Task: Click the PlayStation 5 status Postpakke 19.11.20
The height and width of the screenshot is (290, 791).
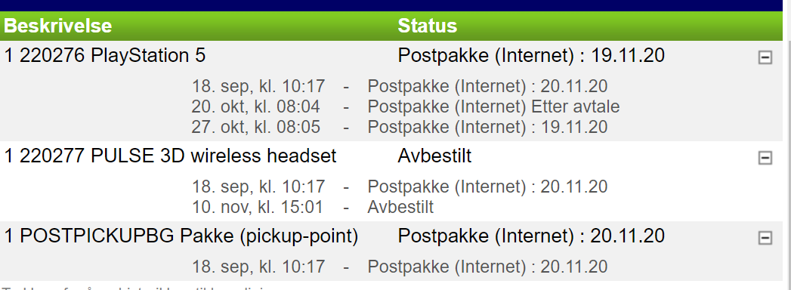Action: click(x=531, y=55)
